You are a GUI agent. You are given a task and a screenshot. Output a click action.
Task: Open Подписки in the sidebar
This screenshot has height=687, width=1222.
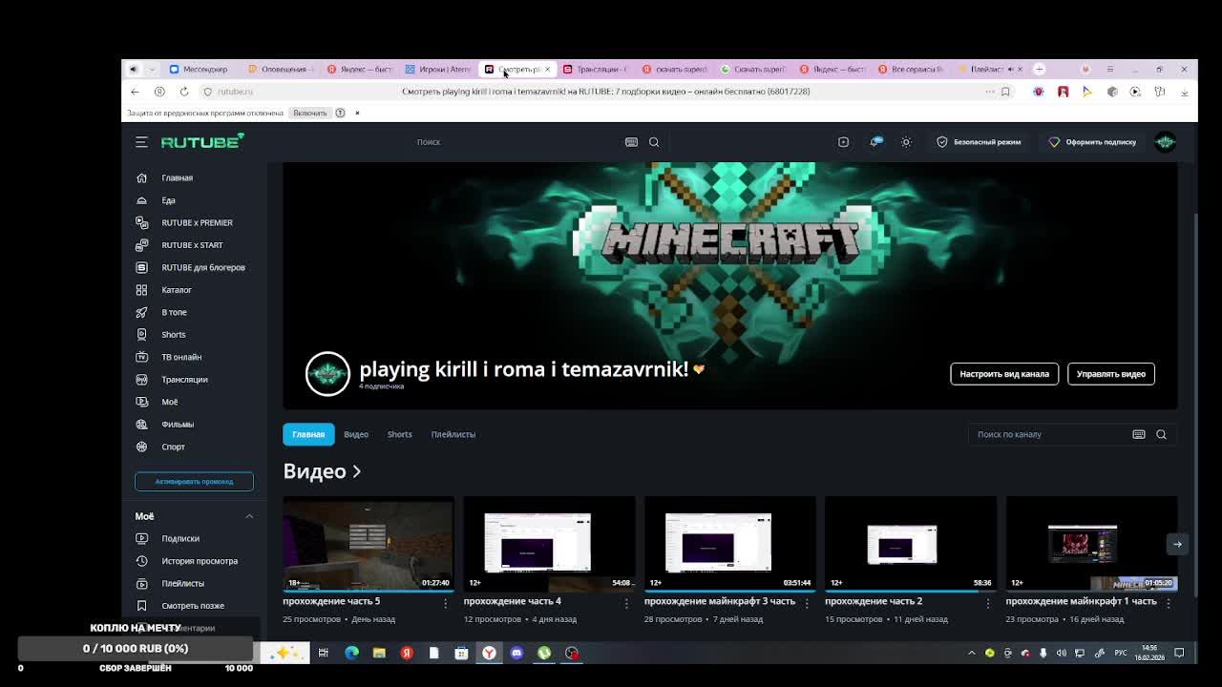click(x=180, y=538)
